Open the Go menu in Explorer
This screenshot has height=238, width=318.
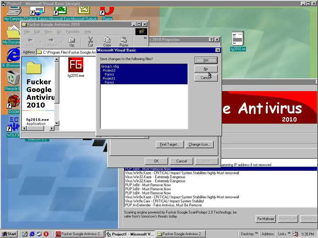click(59, 32)
